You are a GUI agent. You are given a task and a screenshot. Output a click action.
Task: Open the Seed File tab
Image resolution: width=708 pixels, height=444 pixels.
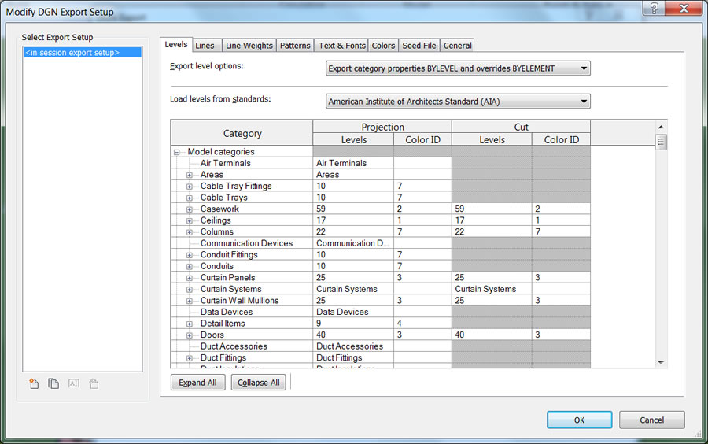coord(419,46)
